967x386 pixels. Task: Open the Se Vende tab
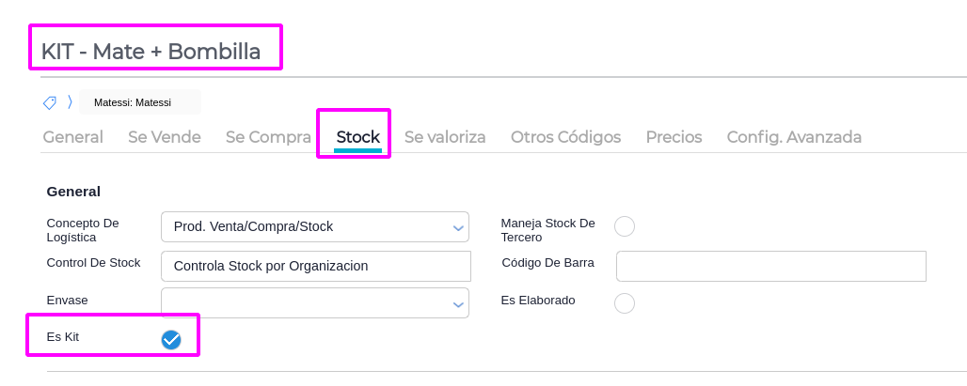pos(165,137)
